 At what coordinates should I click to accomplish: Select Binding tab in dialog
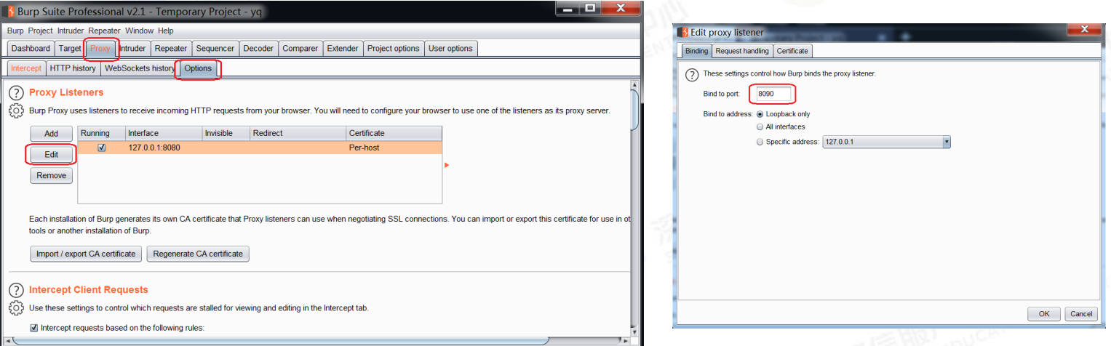[x=696, y=51]
